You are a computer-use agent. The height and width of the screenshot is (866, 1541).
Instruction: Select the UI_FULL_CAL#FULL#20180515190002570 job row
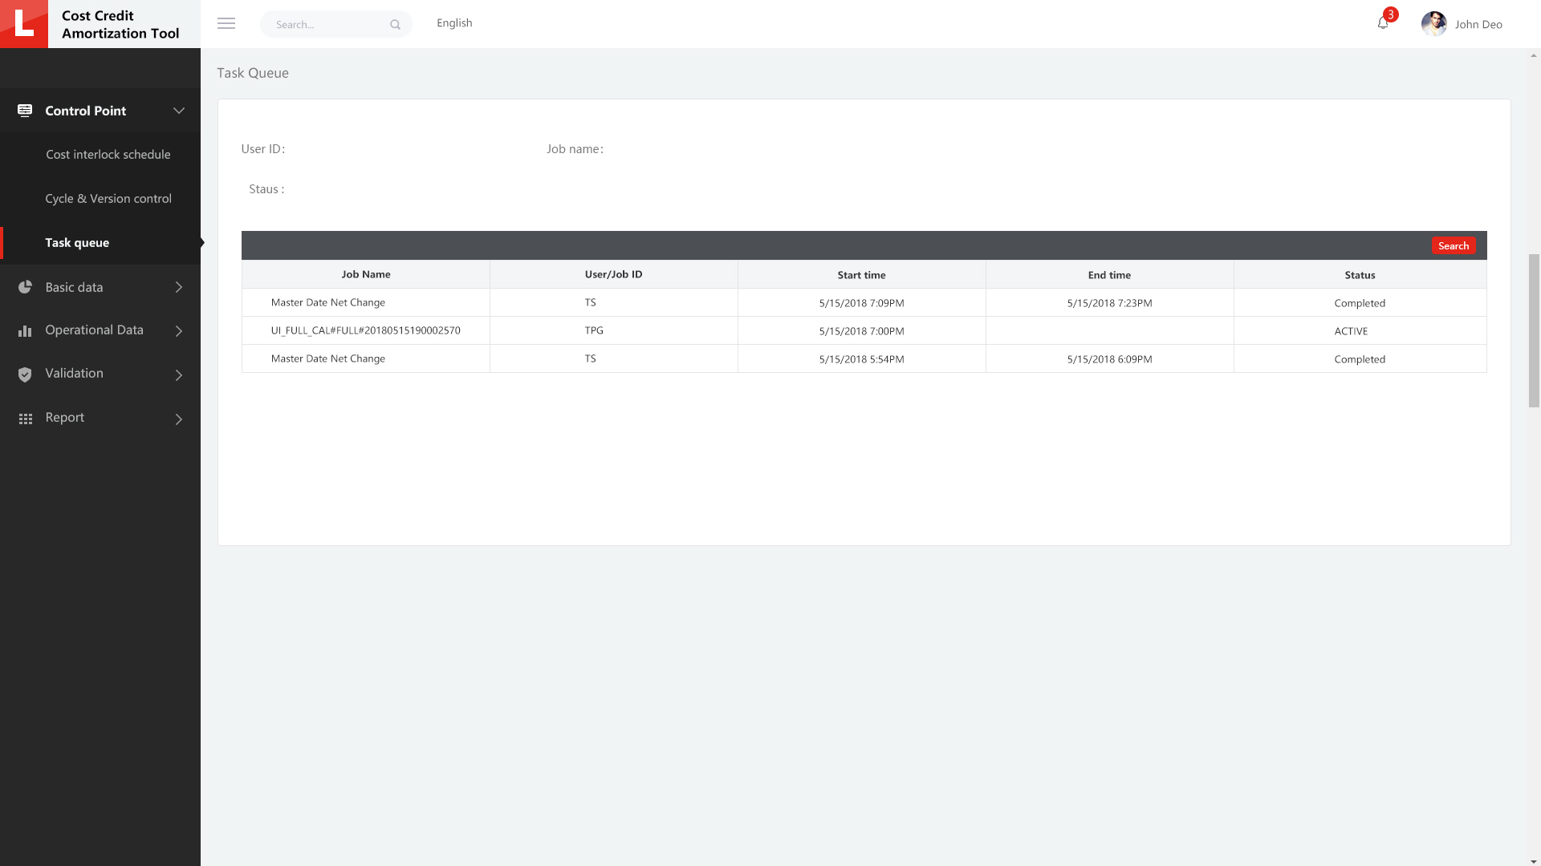click(x=864, y=330)
